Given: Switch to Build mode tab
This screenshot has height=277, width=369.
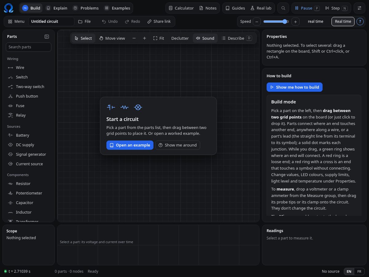Looking at the screenshot, I should coord(31,8).
